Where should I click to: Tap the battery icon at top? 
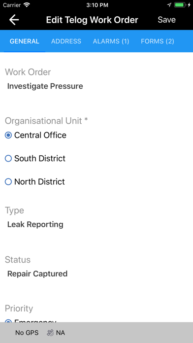click(180, 5)
